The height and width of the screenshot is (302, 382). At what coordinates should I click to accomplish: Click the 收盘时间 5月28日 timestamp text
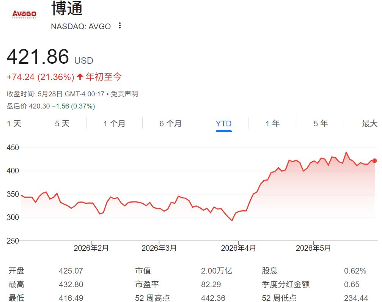point(55,94)
